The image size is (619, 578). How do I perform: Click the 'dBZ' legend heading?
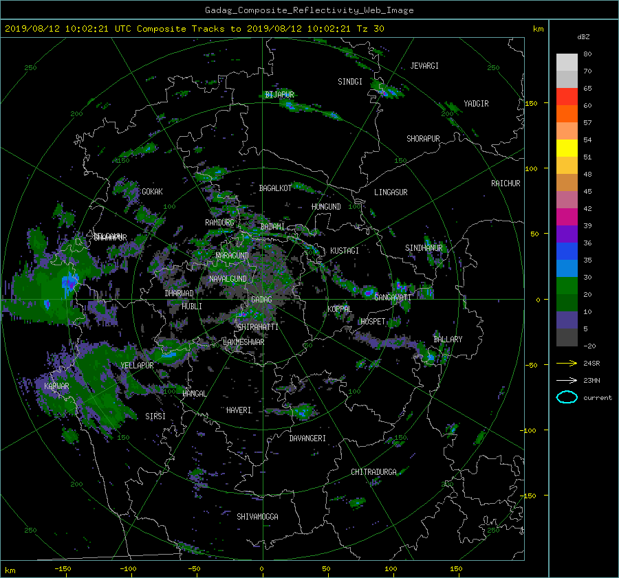tap(583, 36)
